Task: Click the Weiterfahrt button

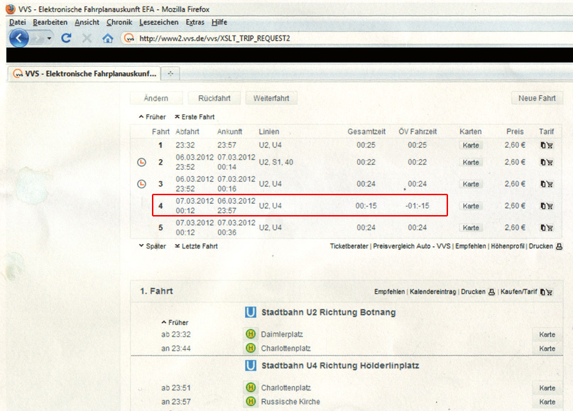Action: coord(271,98)
